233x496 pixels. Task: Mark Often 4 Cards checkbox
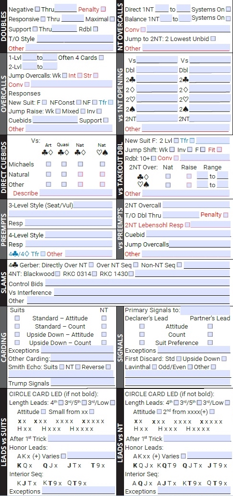101,57
